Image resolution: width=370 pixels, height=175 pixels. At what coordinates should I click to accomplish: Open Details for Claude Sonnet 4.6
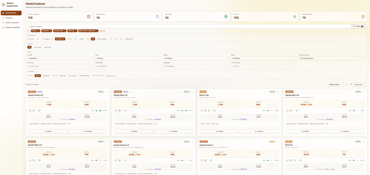(48, 131)
